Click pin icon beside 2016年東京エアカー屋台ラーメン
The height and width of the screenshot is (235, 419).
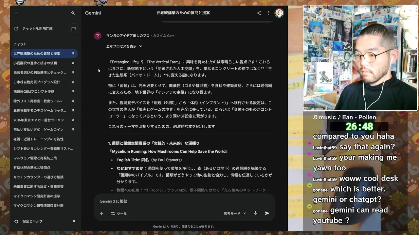pyautogui.click(x=73, y=120)
